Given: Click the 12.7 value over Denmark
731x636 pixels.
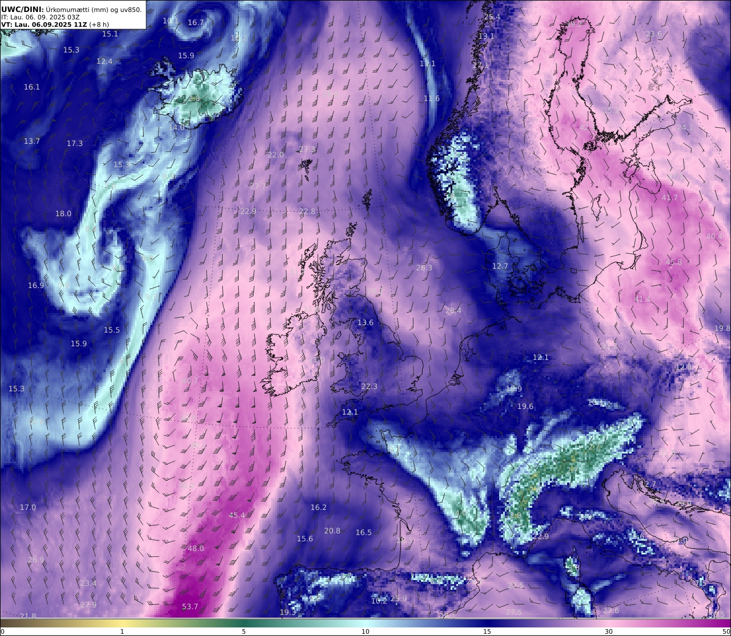Looking at the screenshot, I should (x=500, y=266).
